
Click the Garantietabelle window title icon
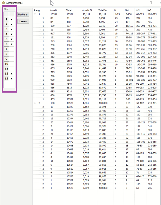click(3, 3)
